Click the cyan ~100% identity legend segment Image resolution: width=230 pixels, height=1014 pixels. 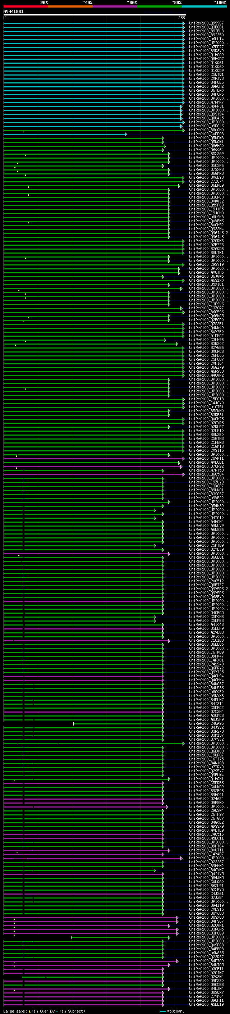click(x=204, y=6)
